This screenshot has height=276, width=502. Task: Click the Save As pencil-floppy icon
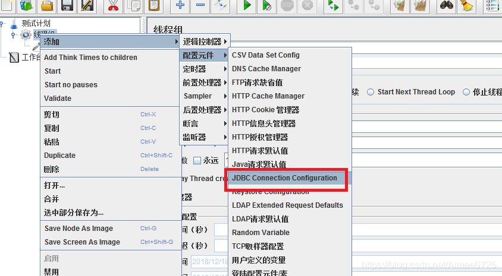pos(87,5)
